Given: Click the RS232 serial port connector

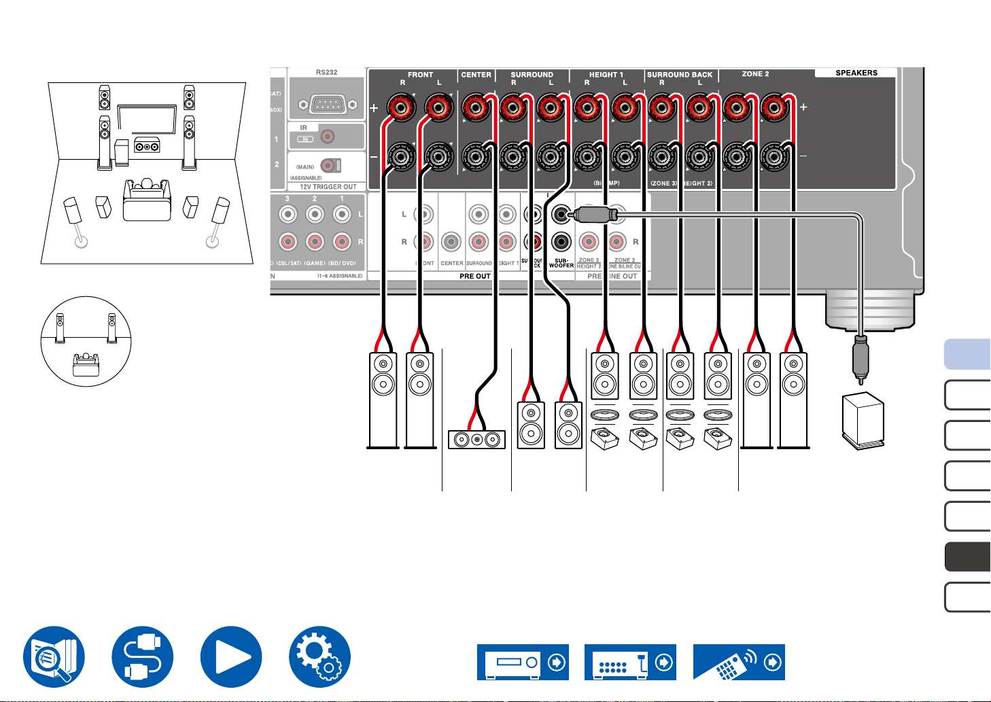Looking at the screenshot, I should 327,105.
